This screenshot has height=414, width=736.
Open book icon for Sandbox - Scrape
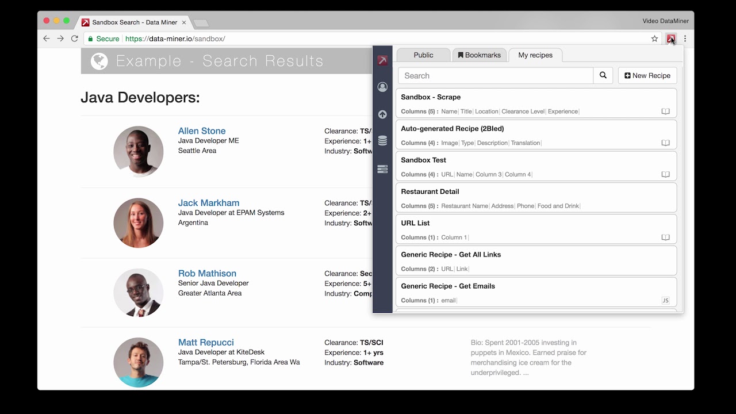click(x=665, y=112)
